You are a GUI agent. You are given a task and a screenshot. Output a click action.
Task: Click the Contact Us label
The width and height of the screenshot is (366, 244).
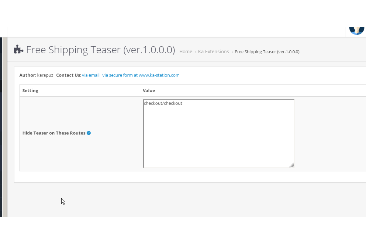(x=68, y=75)
